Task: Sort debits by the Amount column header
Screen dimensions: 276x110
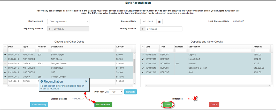Action: [120, 47]
